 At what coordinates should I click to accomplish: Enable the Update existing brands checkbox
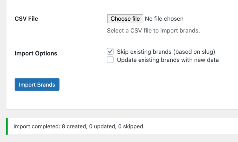110,60
